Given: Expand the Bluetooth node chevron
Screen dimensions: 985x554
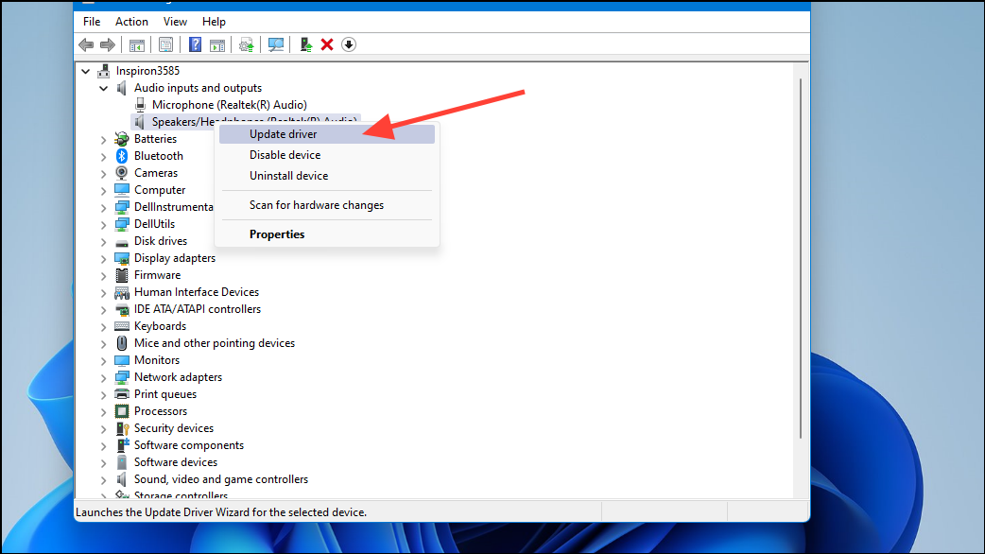Looking at the screenshot, I should point(104,156).
